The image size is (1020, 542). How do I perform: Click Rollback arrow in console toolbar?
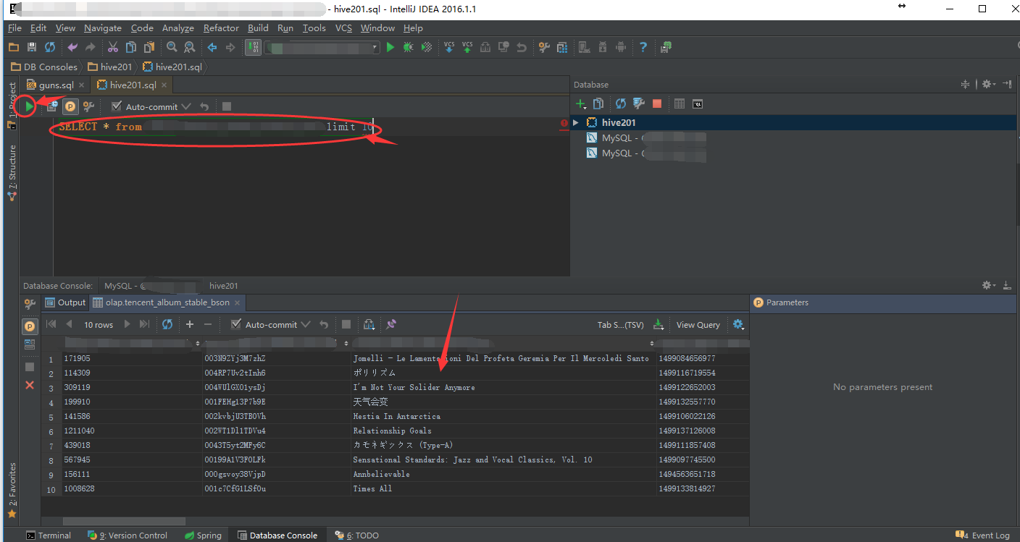coord(204,106)
